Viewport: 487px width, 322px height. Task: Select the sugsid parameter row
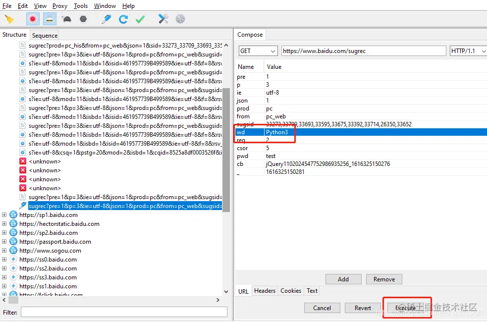[361, 124]
